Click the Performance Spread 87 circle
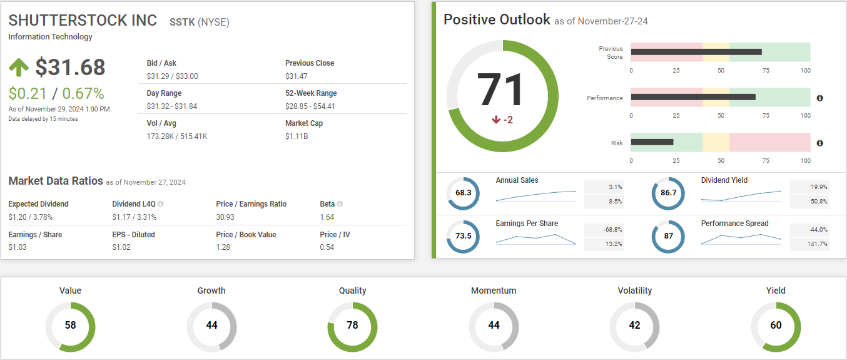This screenshot has width=847, height=360. [x=669, y=236]
